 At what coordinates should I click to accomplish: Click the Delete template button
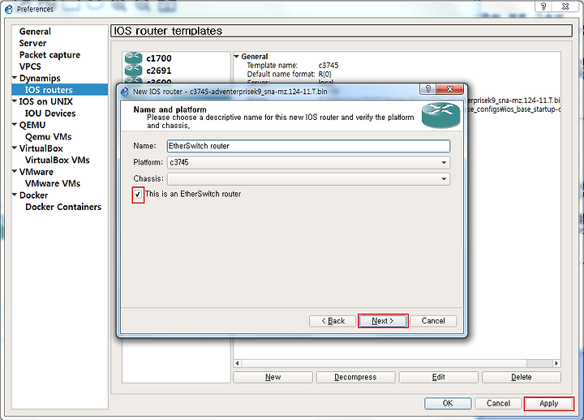(522, 377)
